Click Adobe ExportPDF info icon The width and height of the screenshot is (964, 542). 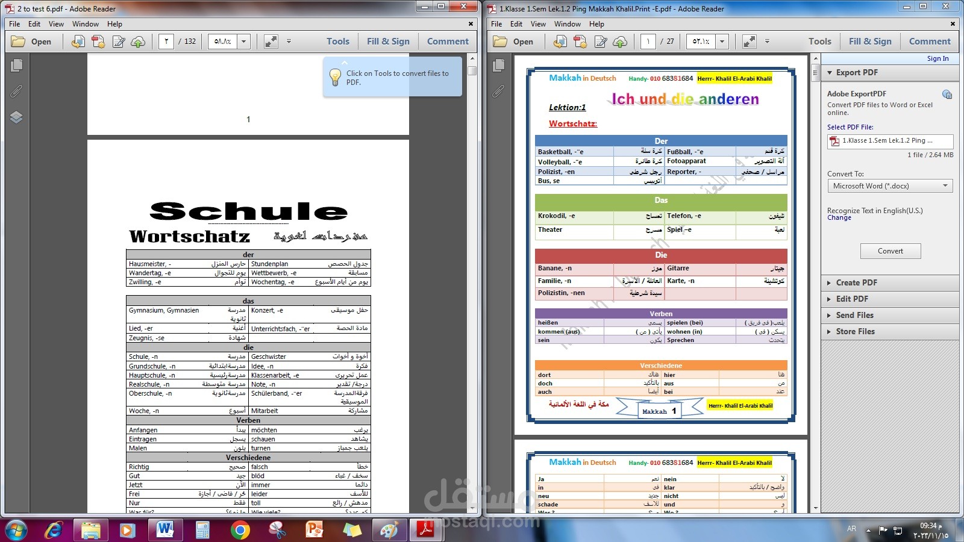point(947,95)
